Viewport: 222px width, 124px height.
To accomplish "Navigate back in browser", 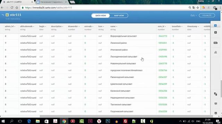I will click(2, 8).
